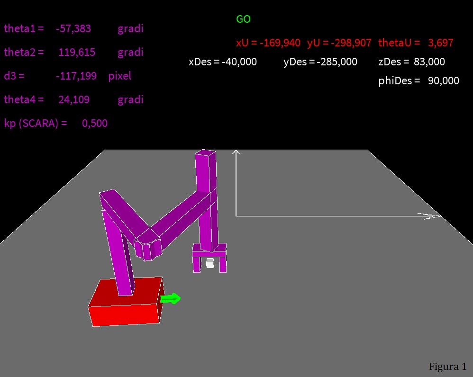Click the vertical axis arrowhead at top
The width and height of the screenshot is (473, 377).
pos(236,152)
